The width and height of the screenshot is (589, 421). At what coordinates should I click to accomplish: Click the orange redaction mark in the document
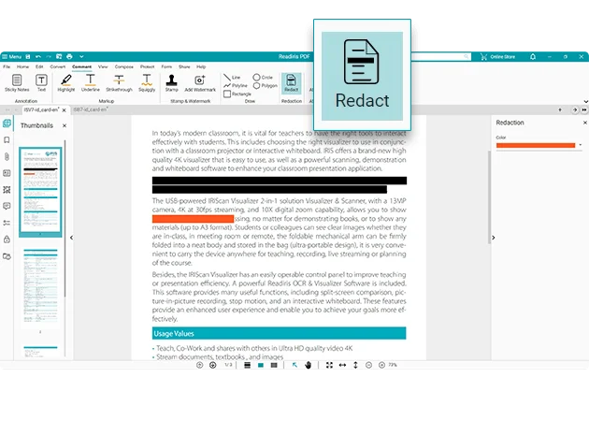pos(193,219)
